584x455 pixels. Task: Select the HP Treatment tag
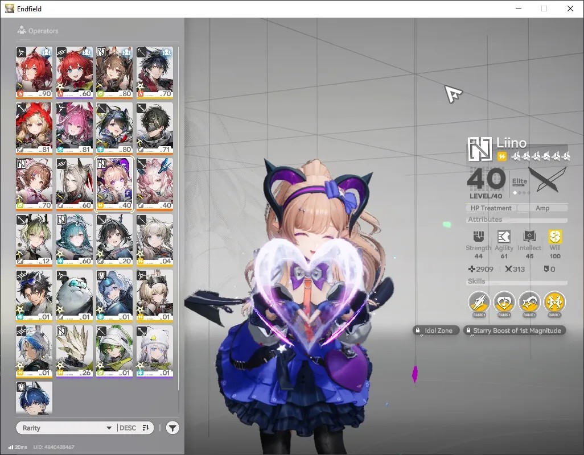491,208
